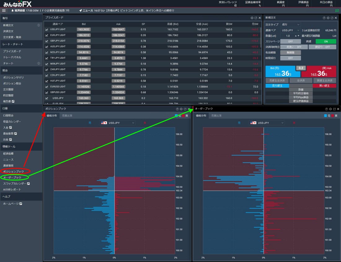Toggle スリッページ OFF switch
Viewport: 341px width, 262px height.
point(290,41)
